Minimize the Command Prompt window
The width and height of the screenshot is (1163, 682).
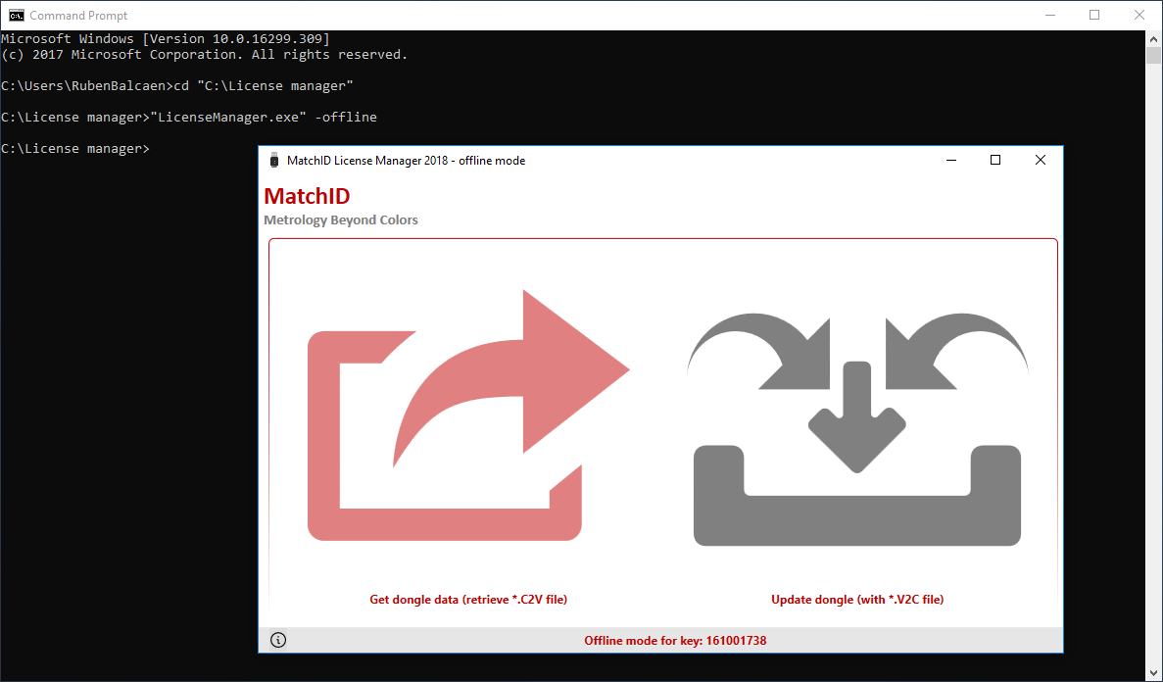click(1049, 15)
